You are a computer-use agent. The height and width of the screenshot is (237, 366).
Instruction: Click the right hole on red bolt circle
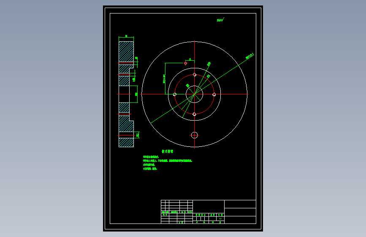pos(214,94)
